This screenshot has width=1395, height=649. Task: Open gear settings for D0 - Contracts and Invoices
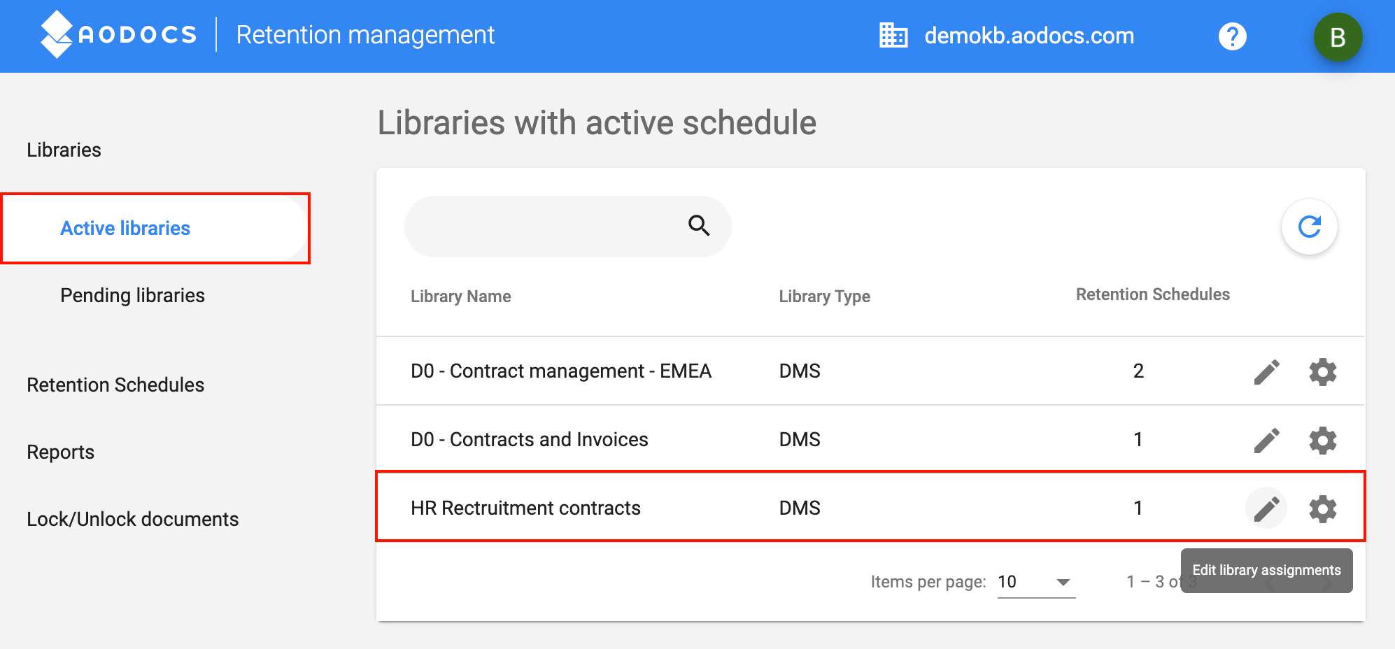pyautogui.click(x=1322, y=440)
